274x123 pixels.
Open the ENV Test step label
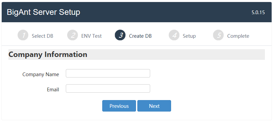[91, 36]
